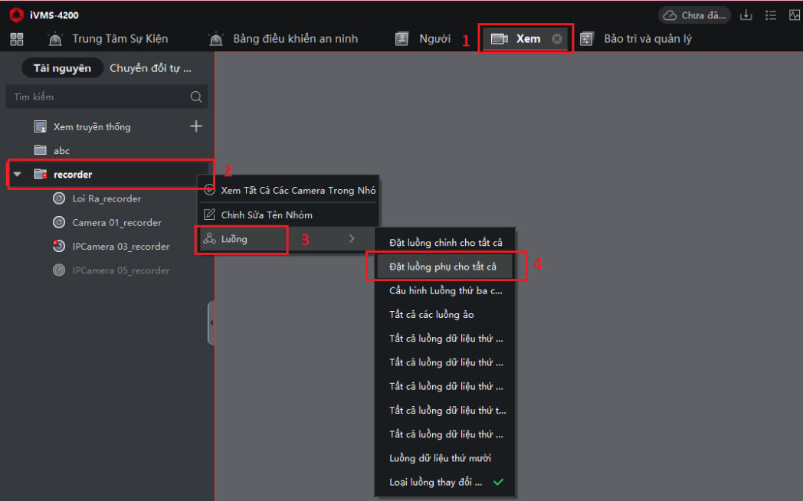The image size is (803, 501).
Task: Open the download icon in title bar
Action: (746, 15)
